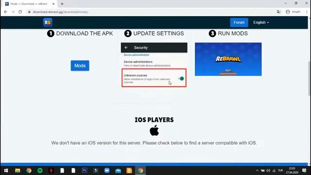Open the Windows Start menu

point(6,171)
